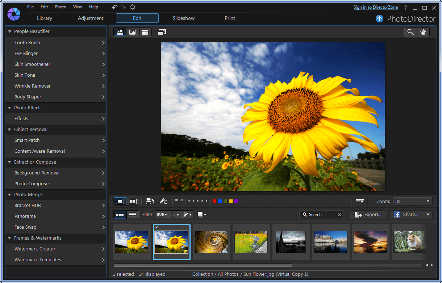442x283 pixels.
Task: Apply the red color label swatch
Action: click(214, 201)
